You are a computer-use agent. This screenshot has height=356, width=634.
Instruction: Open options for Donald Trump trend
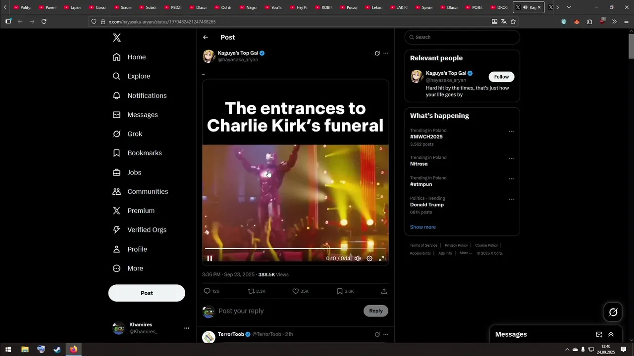pos(511,199)
